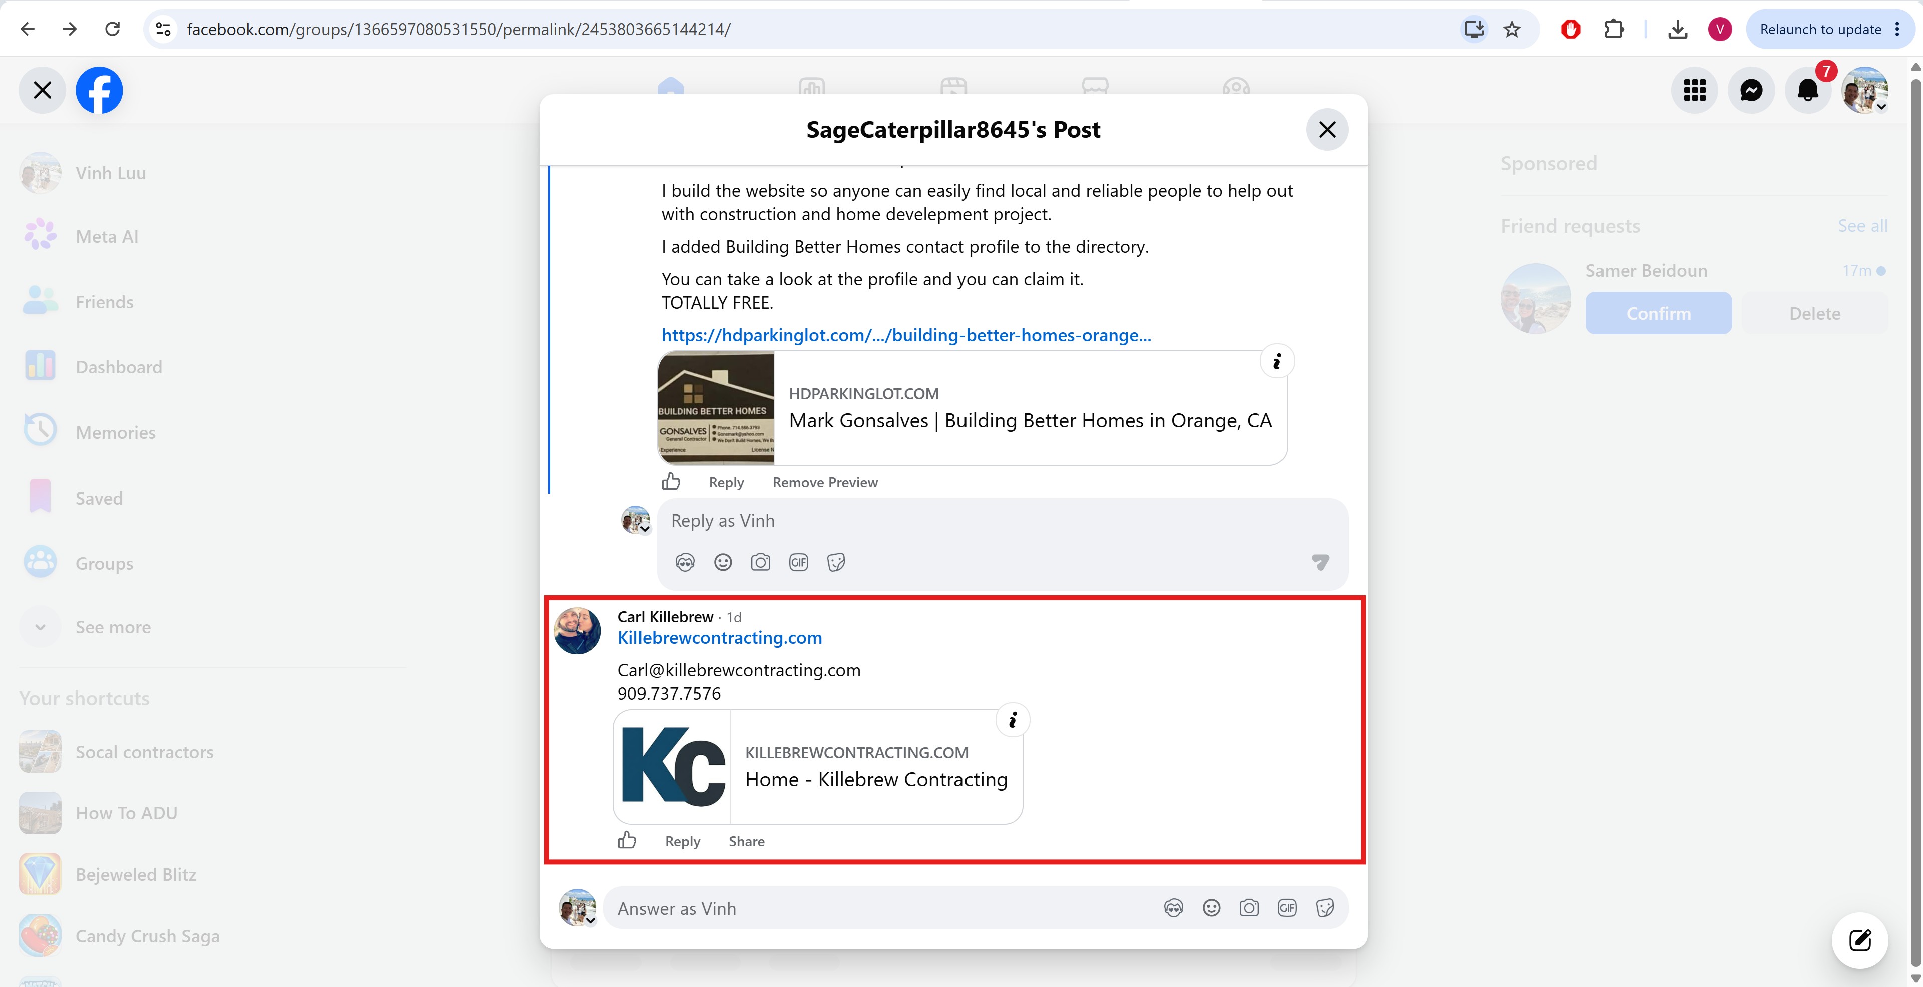
Task: Click the install app icon in address bar
Action: (1474, 29)
